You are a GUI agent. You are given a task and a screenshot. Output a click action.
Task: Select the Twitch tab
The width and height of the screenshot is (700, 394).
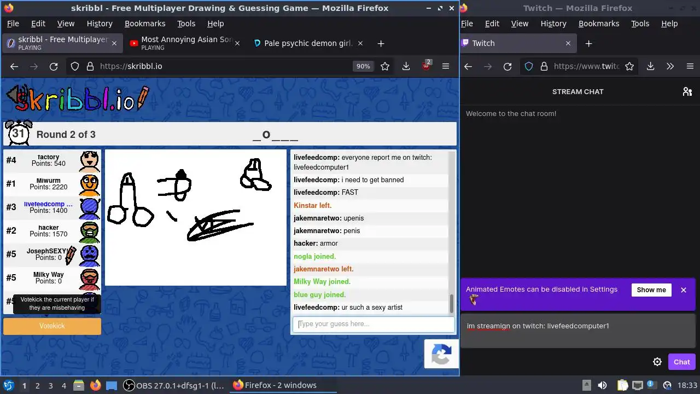tap(517, 43)
